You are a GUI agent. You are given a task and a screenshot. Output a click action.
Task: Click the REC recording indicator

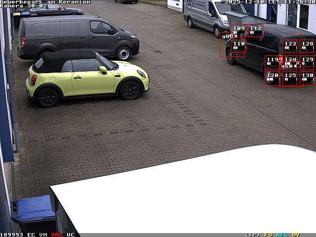point(282,235)
